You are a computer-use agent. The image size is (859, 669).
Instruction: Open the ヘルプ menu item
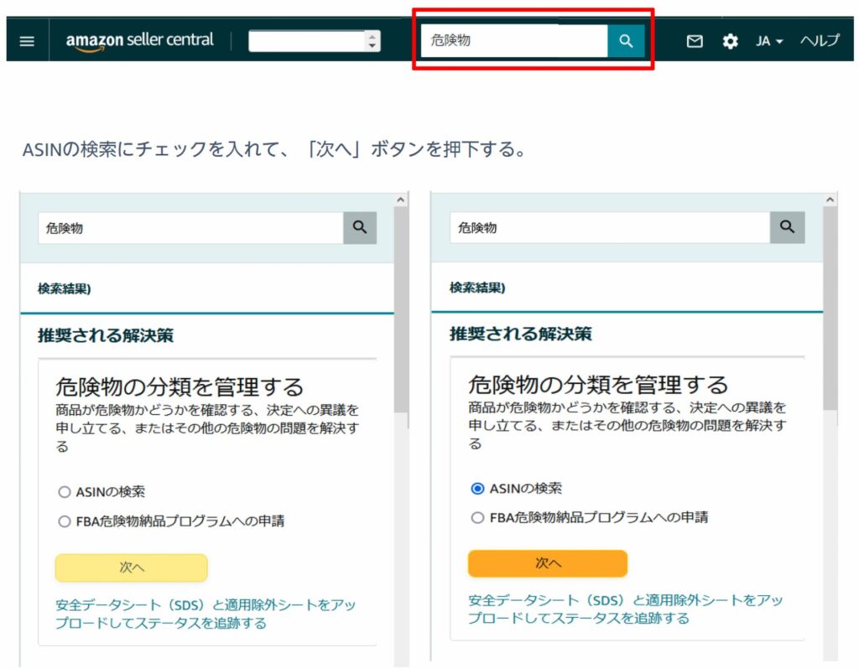820,41
